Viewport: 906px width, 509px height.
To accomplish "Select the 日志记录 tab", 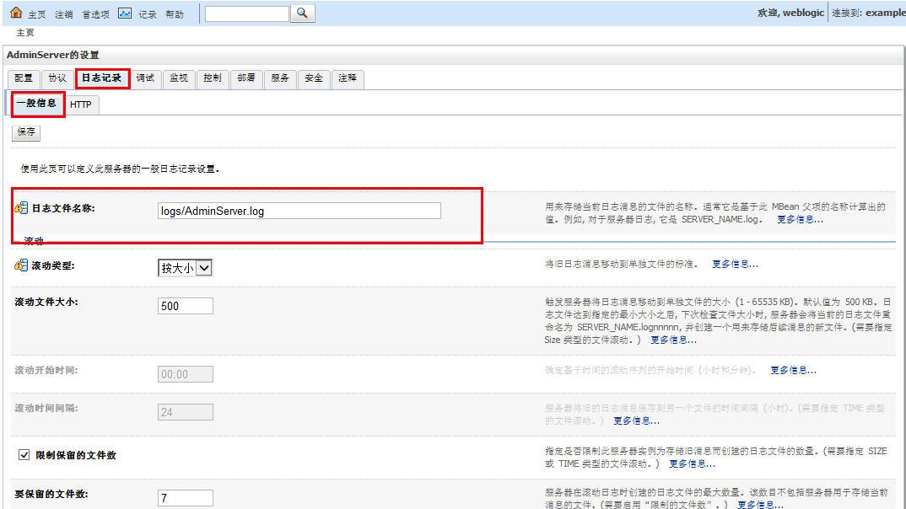I will 102,78.
